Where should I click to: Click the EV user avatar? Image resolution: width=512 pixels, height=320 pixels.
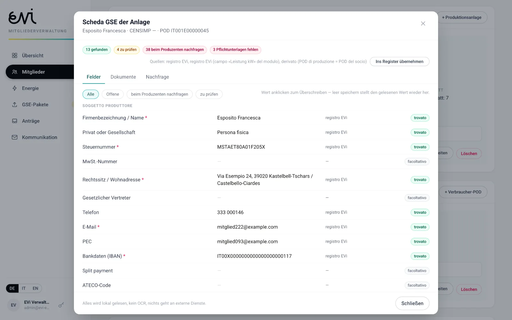(13, 305)
